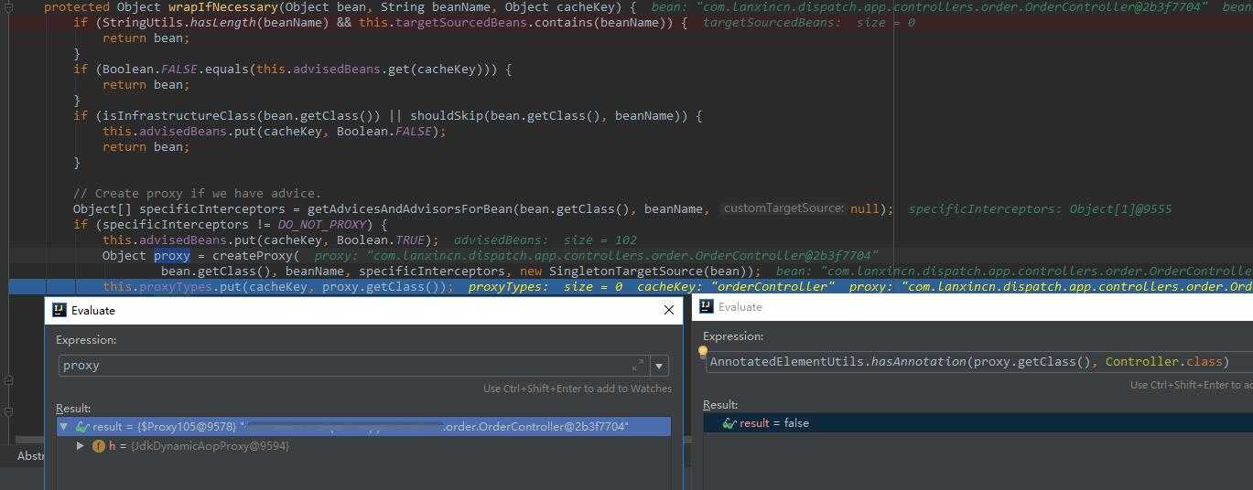This screenshot has width=1253, height=490.
Task: Click the 'customTargetSource:' parameter hint
Action: coord(783,208)
